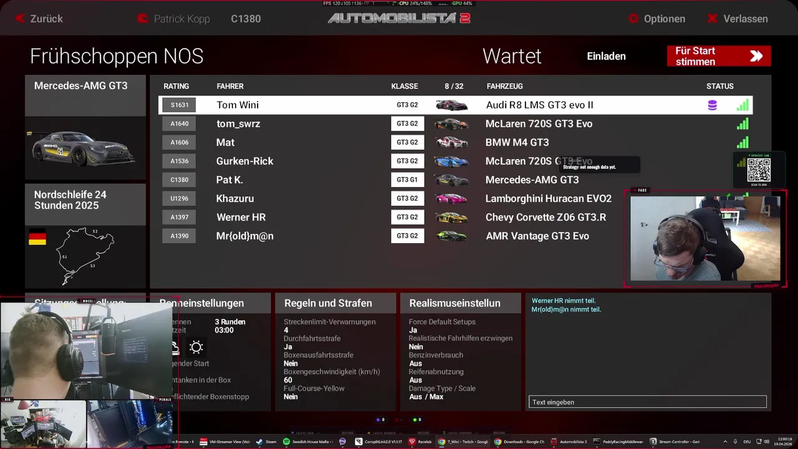This screenshot has height=449, width=798.
Task: Click the German flag icon
Action: [x=37, y=237]
